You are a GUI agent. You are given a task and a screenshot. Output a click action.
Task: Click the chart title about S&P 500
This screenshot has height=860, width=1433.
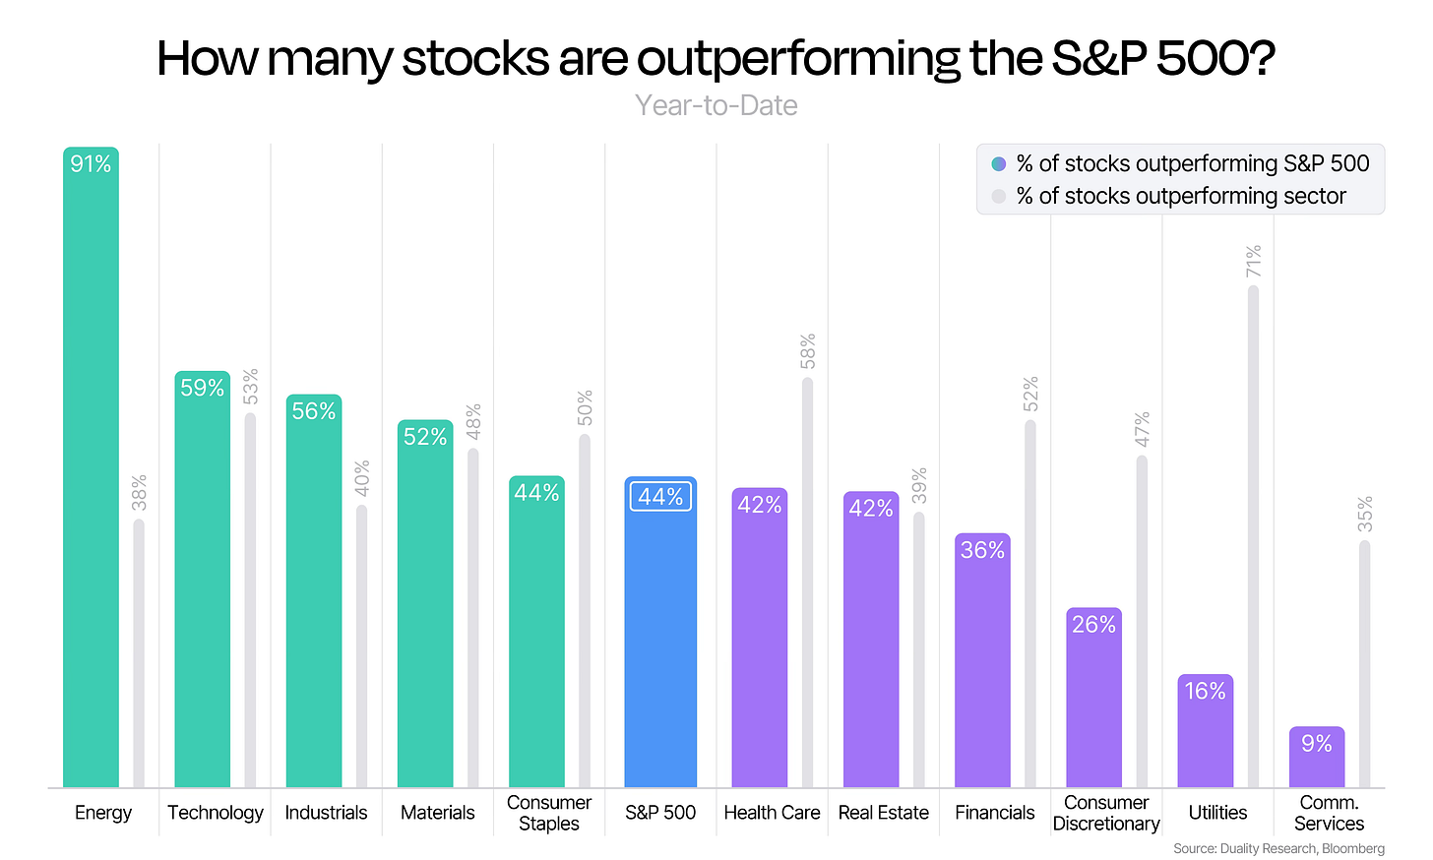click(716, 58)
